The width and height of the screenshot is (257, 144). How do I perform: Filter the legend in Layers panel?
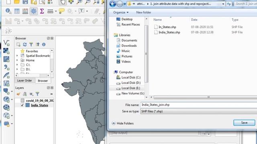coord(37,94)
